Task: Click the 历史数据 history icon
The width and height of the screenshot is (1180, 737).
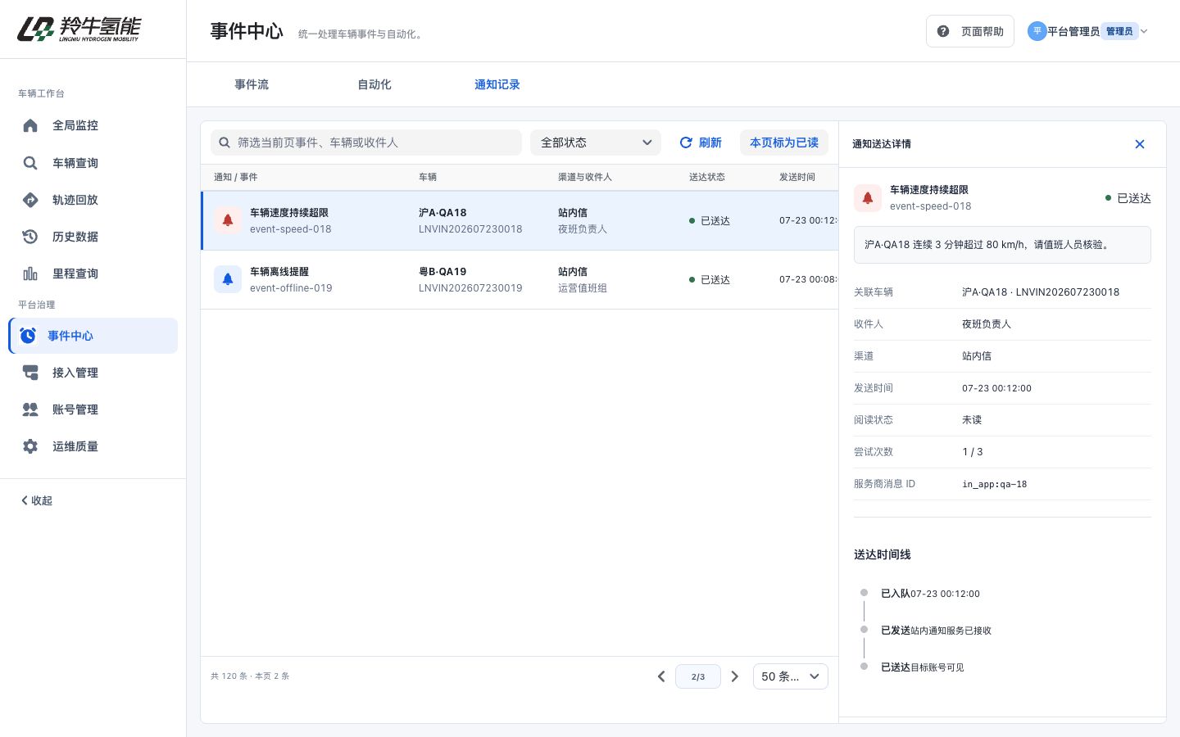Action: (30, 237)
